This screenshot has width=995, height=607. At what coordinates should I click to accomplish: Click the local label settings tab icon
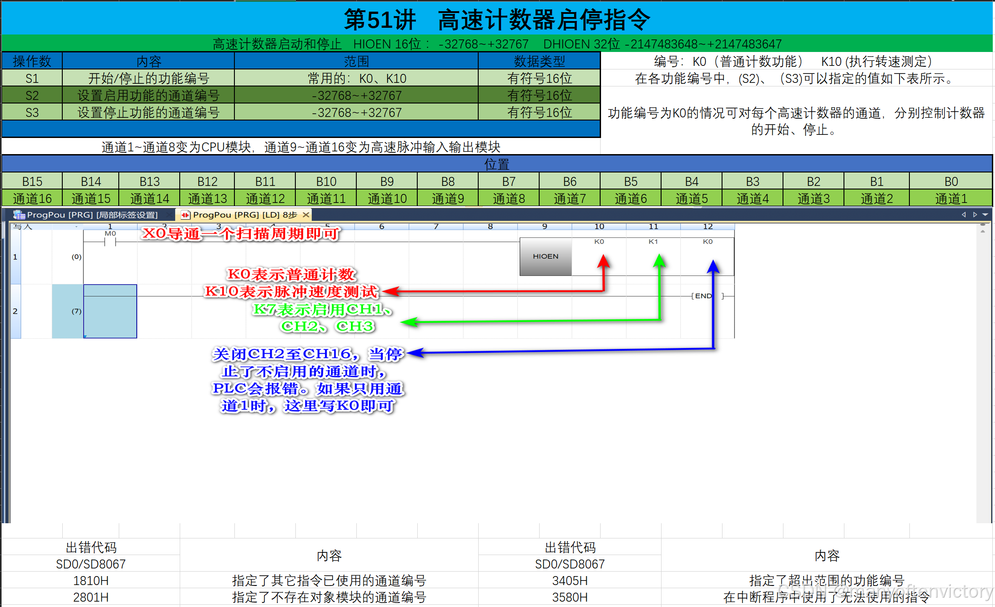(x=19, y=215)
